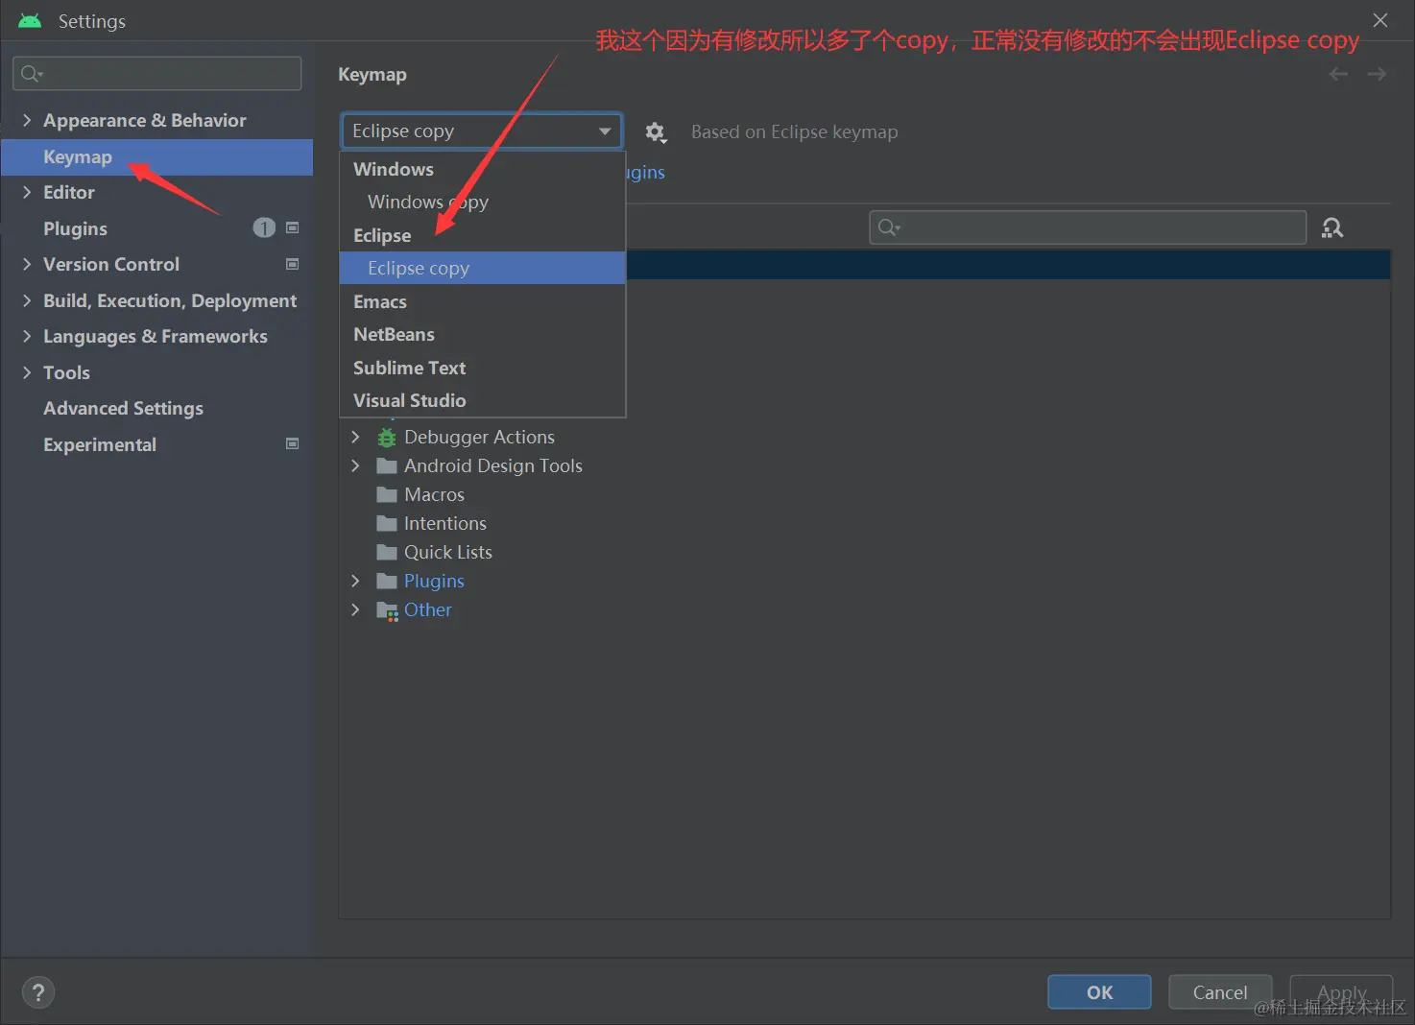Click the Plugins folder icon in tree

coord(387,582)
